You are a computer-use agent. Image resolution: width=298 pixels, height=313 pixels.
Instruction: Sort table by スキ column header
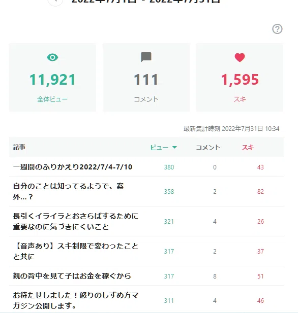pos(248,147)
